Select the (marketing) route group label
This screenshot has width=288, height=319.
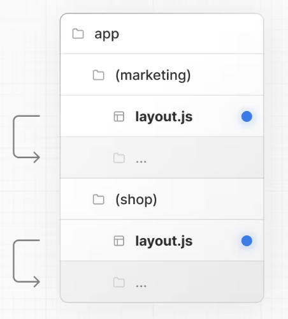tap(153, 75)
